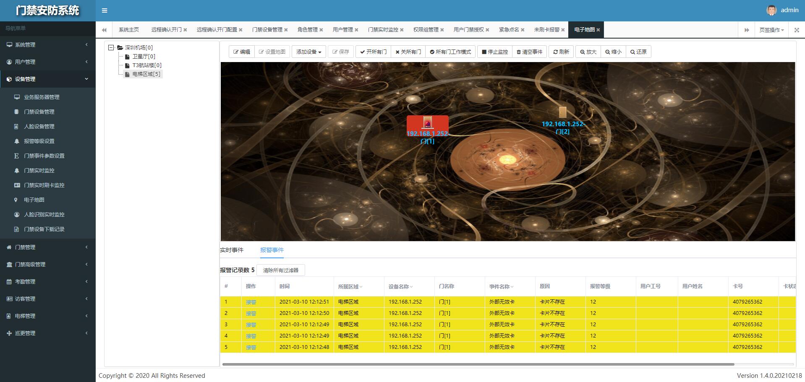Select 卫星厅 in the area tree
The height and width of the screenshot is (382, 805).
[x=144, y=57]
